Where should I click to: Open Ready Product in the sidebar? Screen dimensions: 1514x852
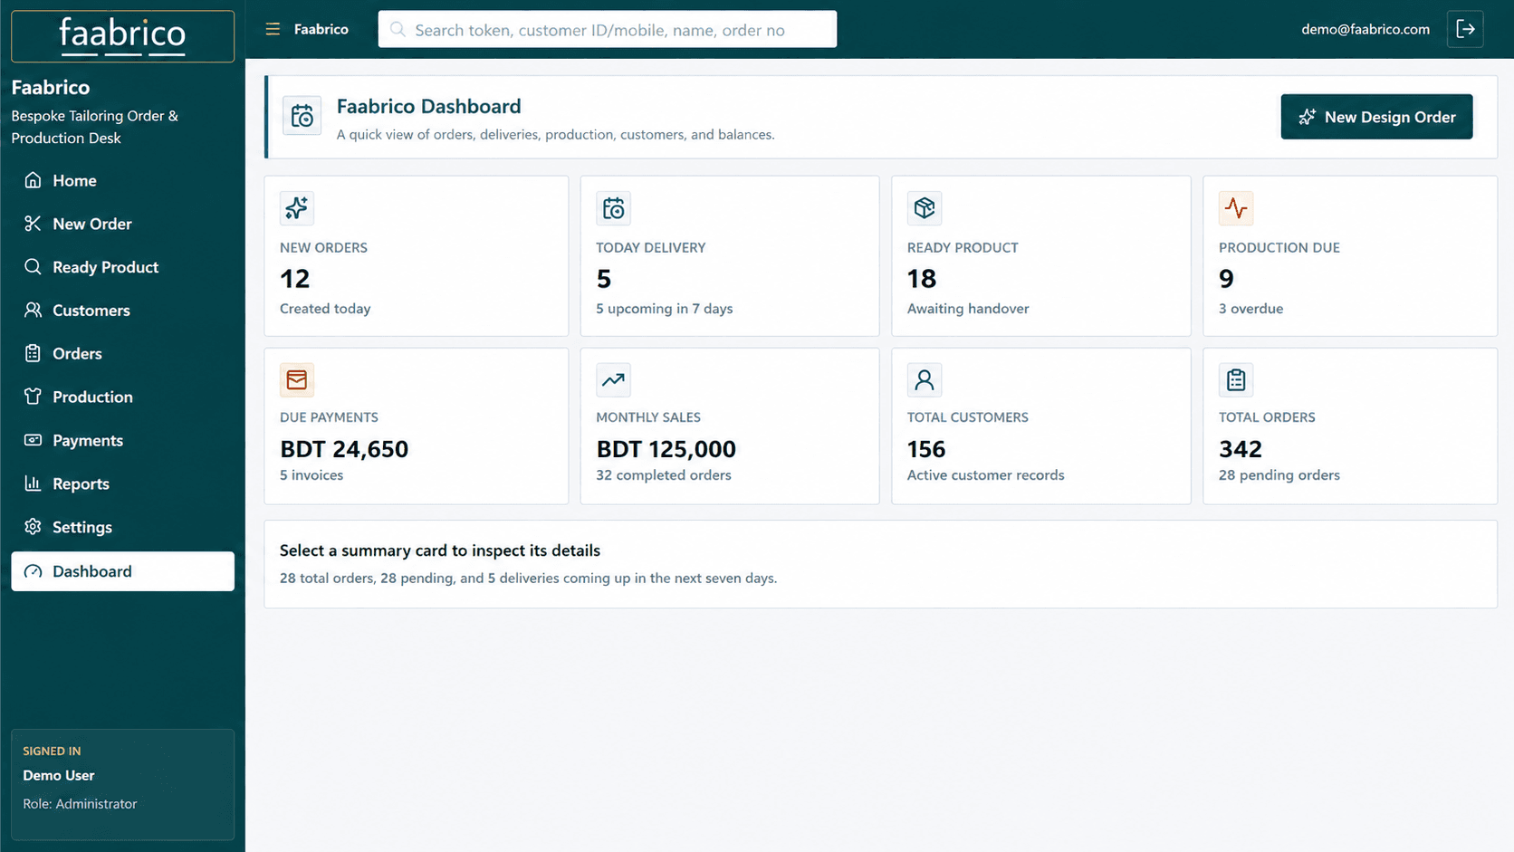coord(122,267)
